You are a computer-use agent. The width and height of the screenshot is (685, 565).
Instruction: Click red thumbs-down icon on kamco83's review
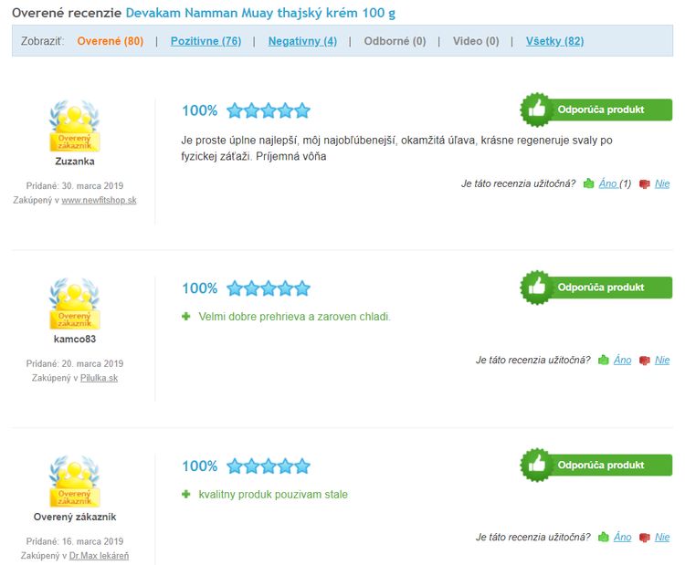[645, 361]
